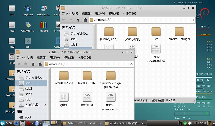Click the sda1 drive desktop icon
This screenshot has width=215, height=126.
12,11
